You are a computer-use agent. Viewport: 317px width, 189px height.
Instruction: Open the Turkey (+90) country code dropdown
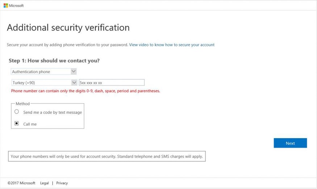(44, 83)
